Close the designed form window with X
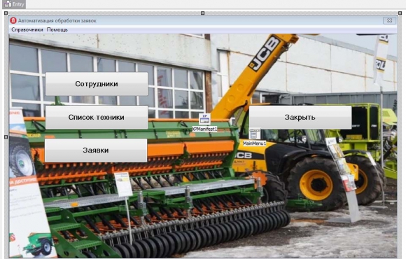This screenshot has height=259, width=406. click(389, 20)
